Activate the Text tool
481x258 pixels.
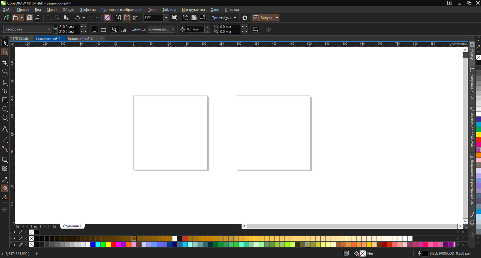point(5,129)
